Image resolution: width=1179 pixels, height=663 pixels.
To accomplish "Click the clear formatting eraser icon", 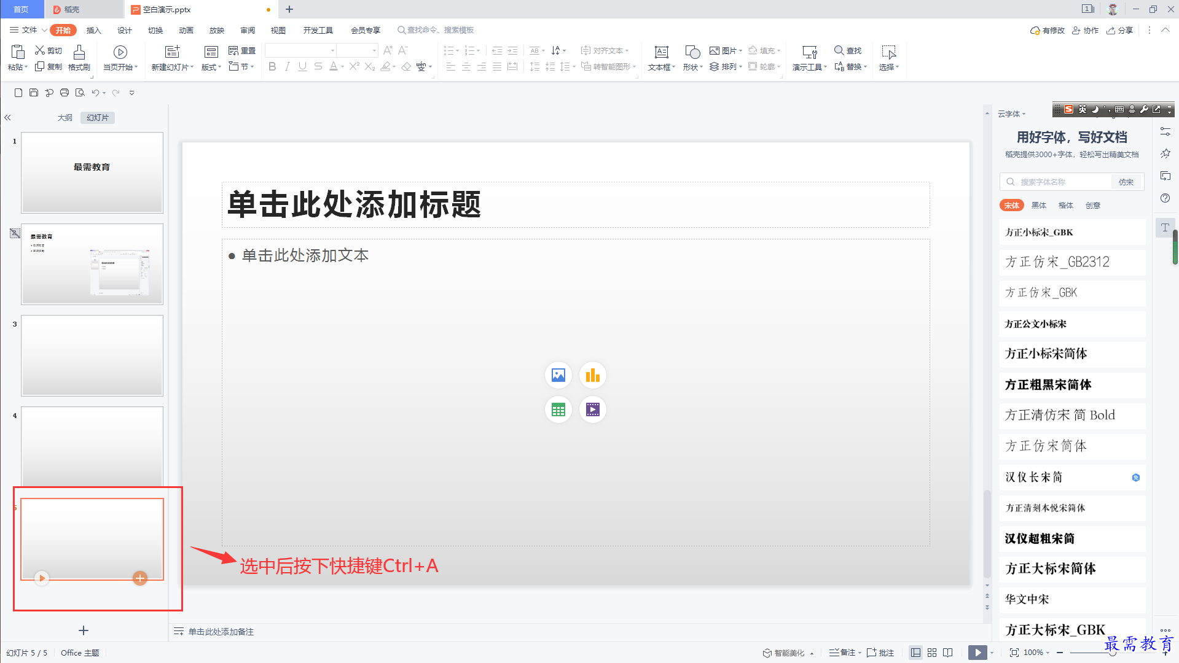I will tap(406, 66).
